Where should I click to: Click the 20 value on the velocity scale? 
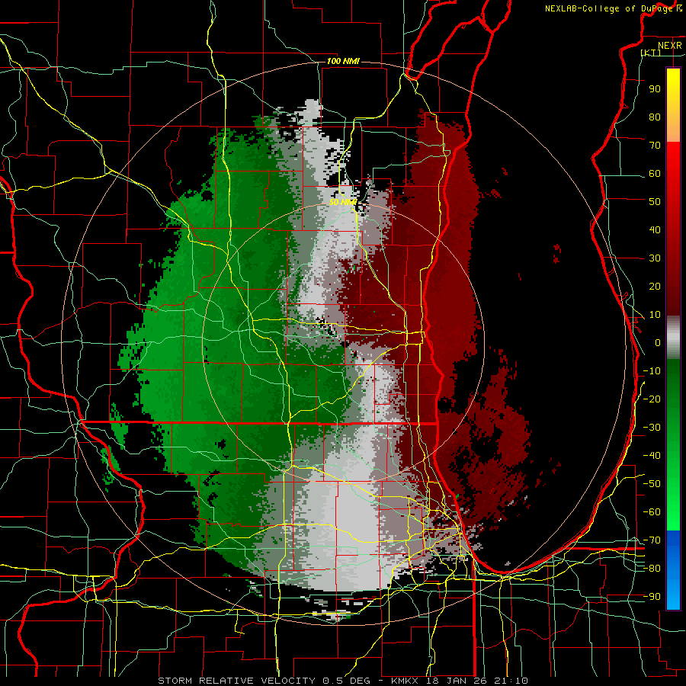click(x=655, y=286)
